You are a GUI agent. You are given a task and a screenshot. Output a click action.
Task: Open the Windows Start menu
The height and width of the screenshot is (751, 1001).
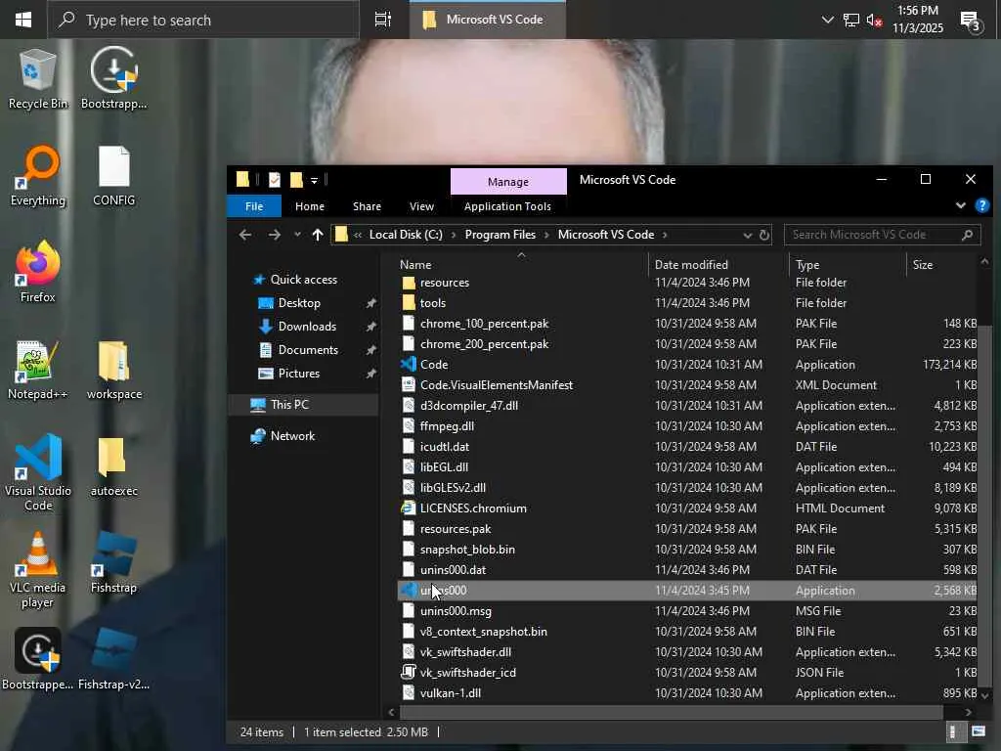(x=23, y=20)
